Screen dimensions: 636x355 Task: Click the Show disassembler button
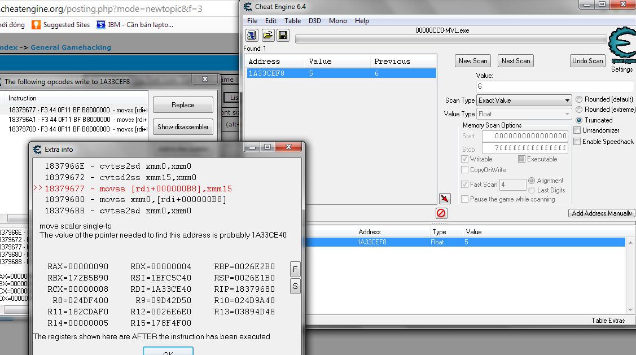pos(183,127)
